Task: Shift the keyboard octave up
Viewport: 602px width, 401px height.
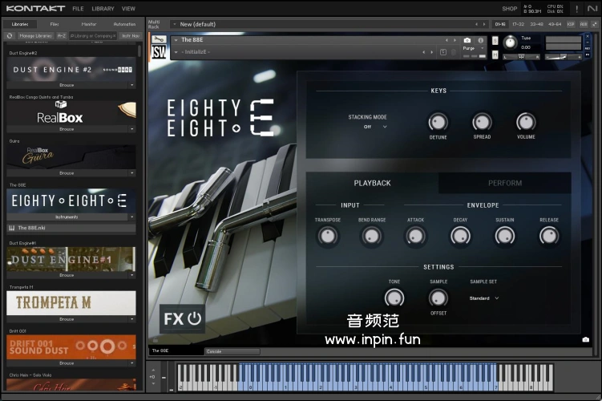Action: pos(153,371)
